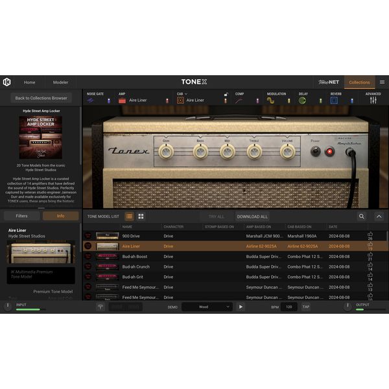Image resolution: width=389 pixels, height=389 pixels.
Task: Sort list by Name column header
Action: coord(127,227)
